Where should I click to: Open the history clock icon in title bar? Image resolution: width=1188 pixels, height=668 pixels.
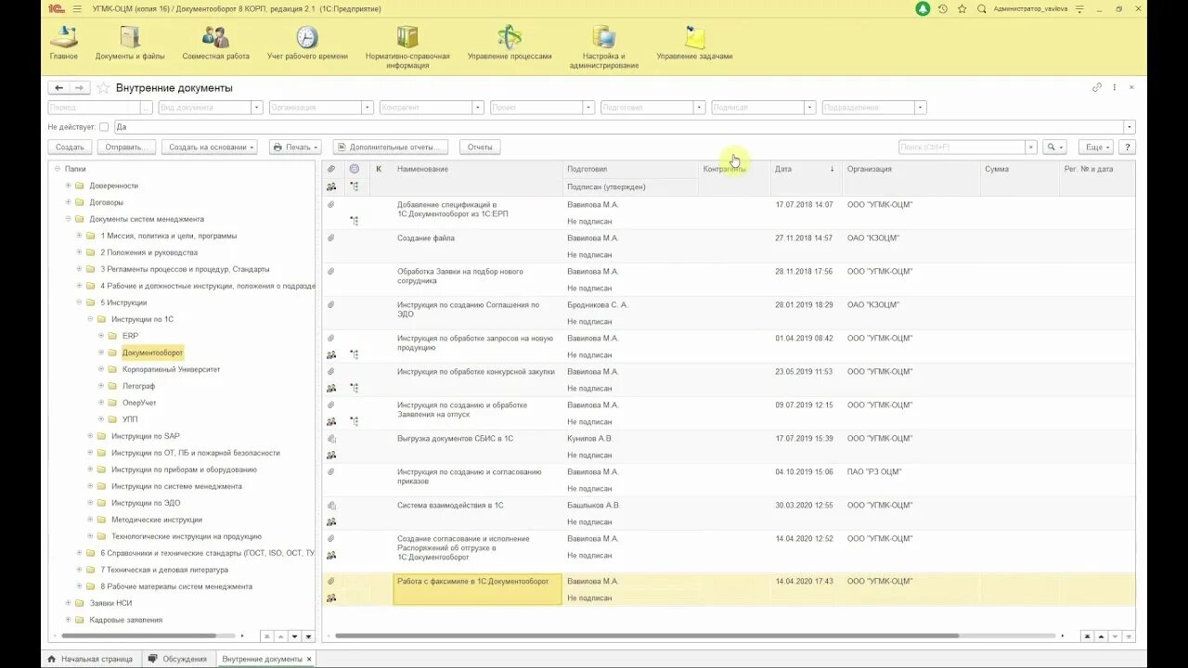[x=943, y=8]
